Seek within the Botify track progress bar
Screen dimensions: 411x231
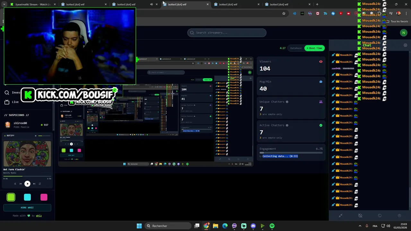coord(27,176)
